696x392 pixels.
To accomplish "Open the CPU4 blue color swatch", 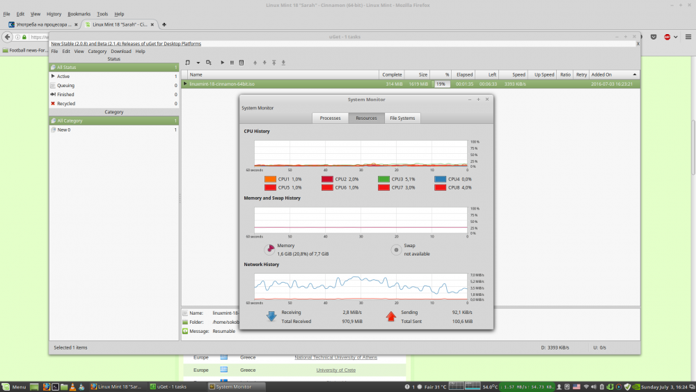I will [x=441, y=179].
